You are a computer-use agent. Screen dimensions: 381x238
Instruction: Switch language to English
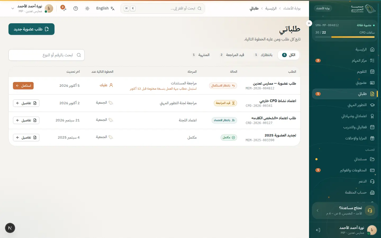click(x=105, y=8)
